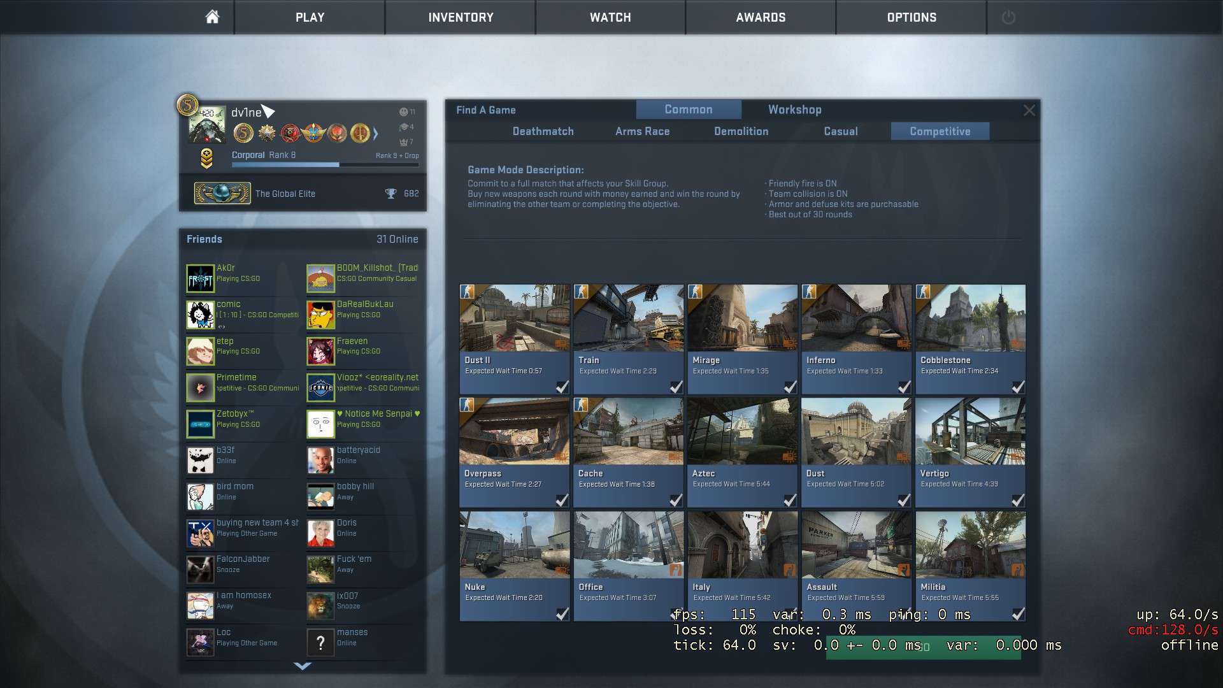Click the leader commendations crown icon

[404, 142]
